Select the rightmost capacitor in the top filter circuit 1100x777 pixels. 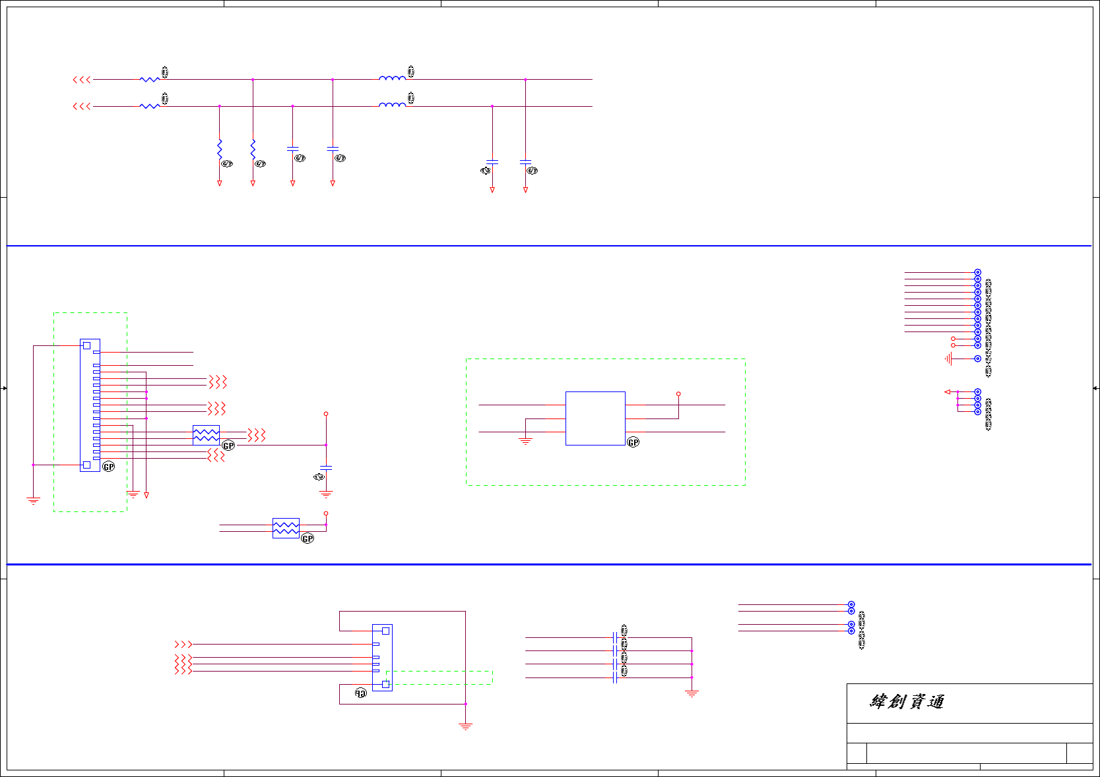pos(525,161)
